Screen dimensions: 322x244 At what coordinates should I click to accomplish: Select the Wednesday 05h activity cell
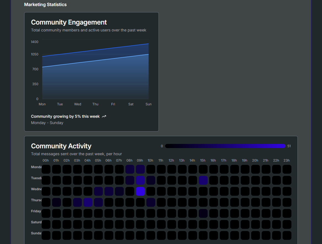98,191
